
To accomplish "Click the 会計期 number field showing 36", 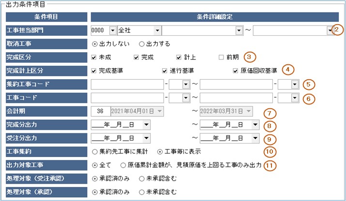I will (100, 112).
